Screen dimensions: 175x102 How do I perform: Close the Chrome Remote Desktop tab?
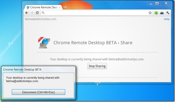[x=60, y=8]
